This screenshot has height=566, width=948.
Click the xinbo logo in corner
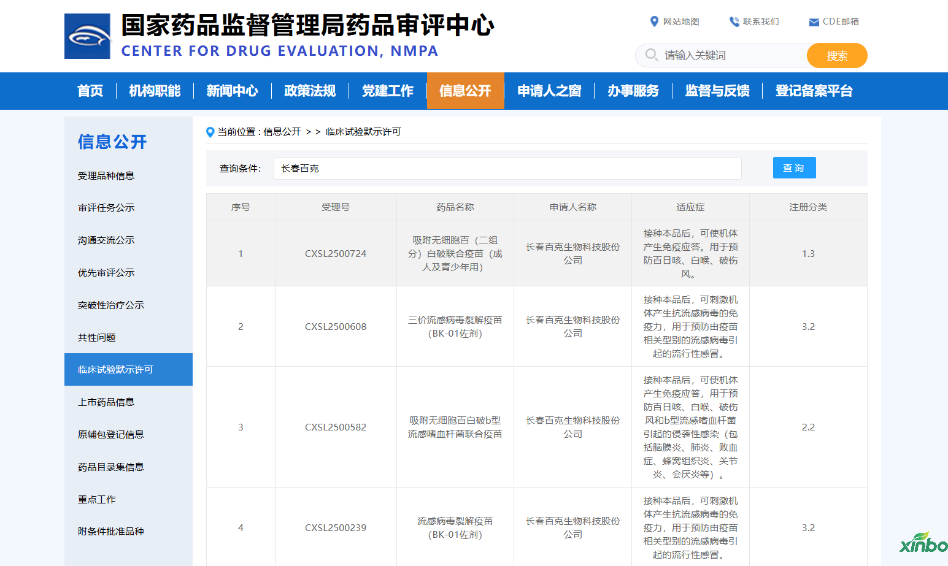point(923,543)
